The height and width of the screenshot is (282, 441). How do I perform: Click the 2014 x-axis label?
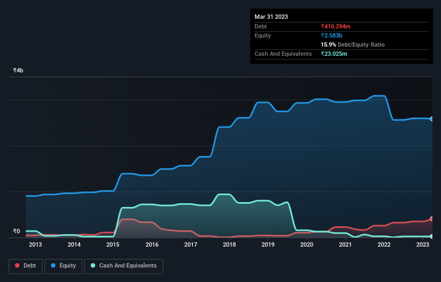point(74,244)
